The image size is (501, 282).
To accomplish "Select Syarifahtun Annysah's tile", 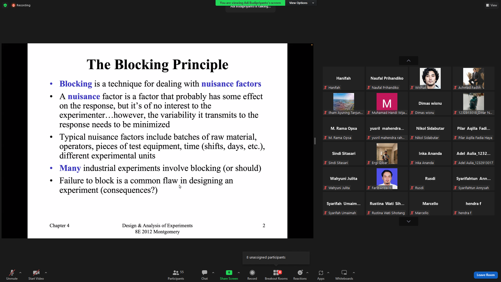I will pos(474,179).
